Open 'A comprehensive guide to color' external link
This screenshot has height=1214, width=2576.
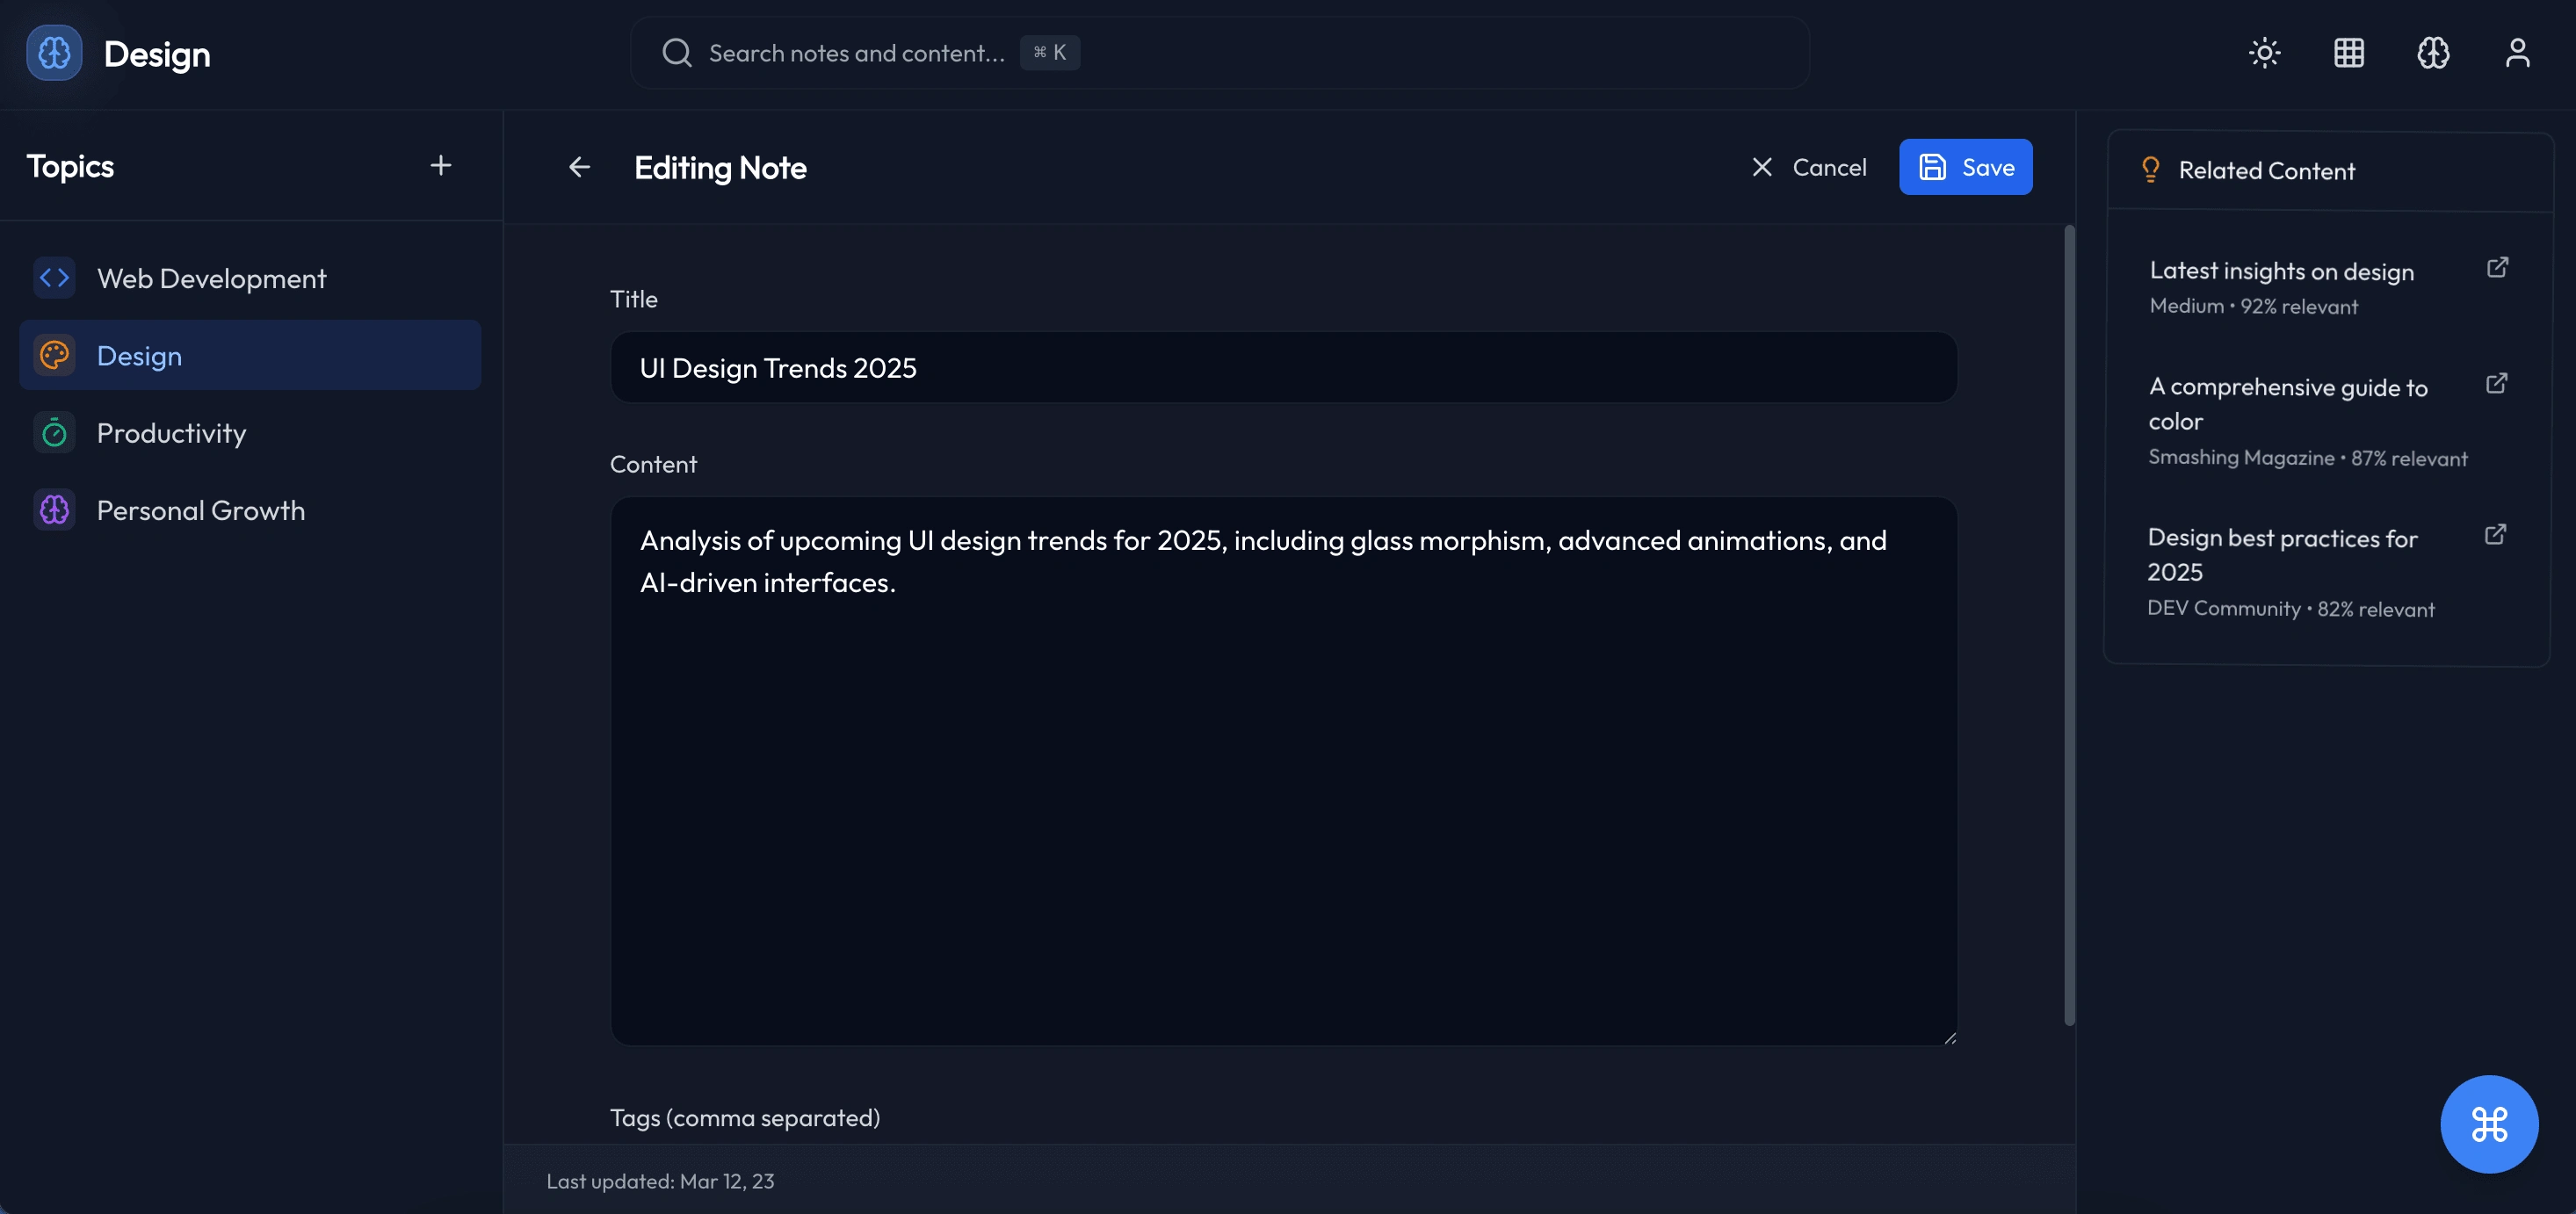pos(2496,384)
